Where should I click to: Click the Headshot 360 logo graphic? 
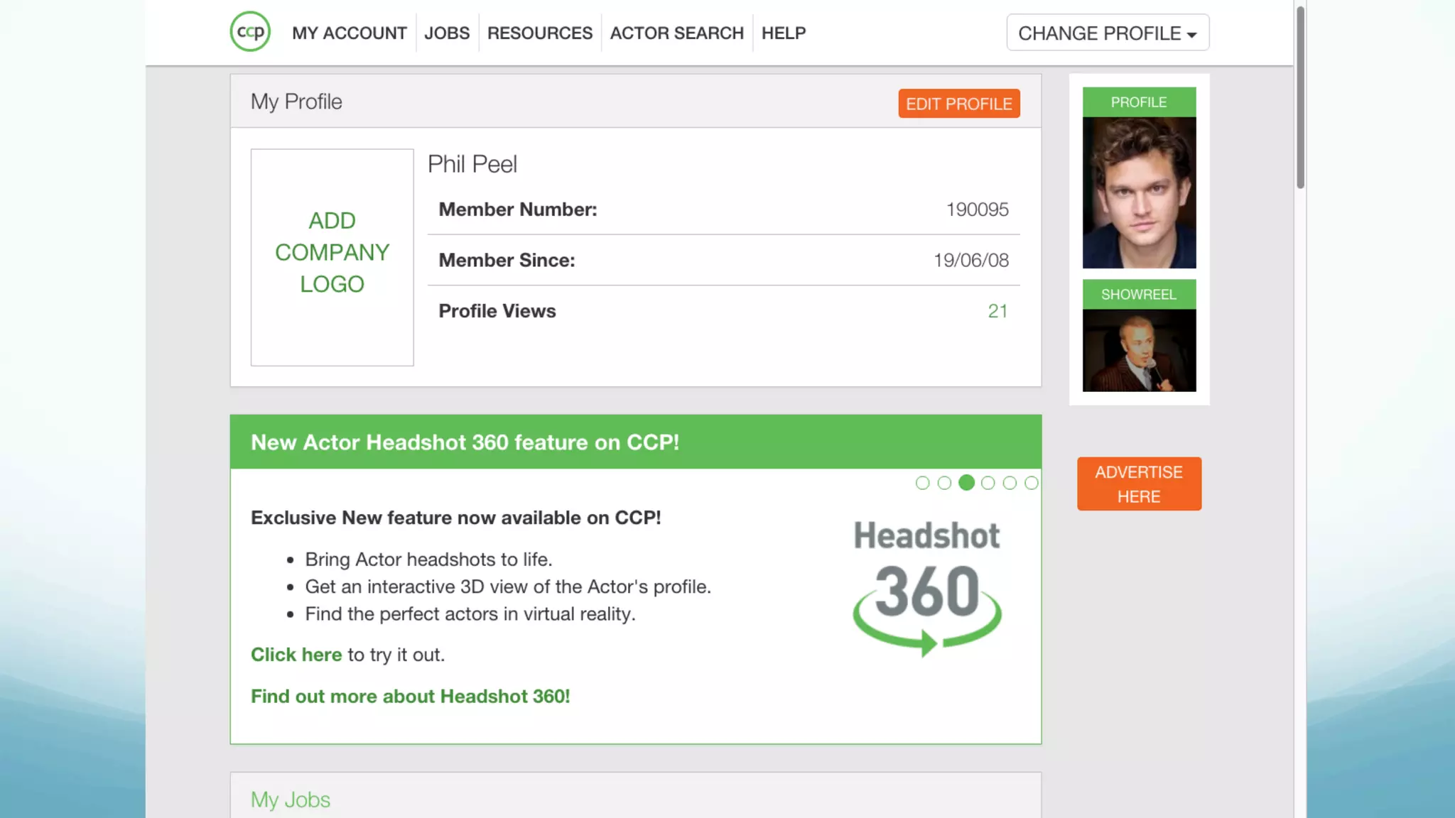(x=926, y=588)
